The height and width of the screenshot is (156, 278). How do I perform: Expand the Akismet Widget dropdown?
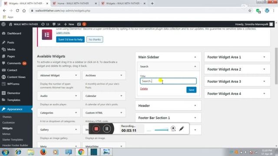click(76, 75)
